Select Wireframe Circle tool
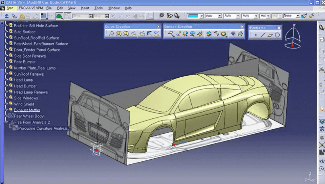 pos(277,35)
